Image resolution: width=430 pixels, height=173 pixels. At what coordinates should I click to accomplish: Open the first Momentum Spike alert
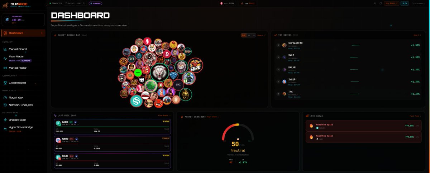pyautogui.click(x=363, y=126)
